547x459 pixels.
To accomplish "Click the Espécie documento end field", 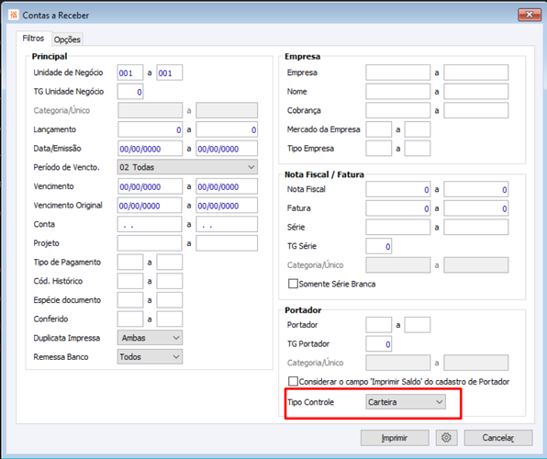I will (169, 300).
